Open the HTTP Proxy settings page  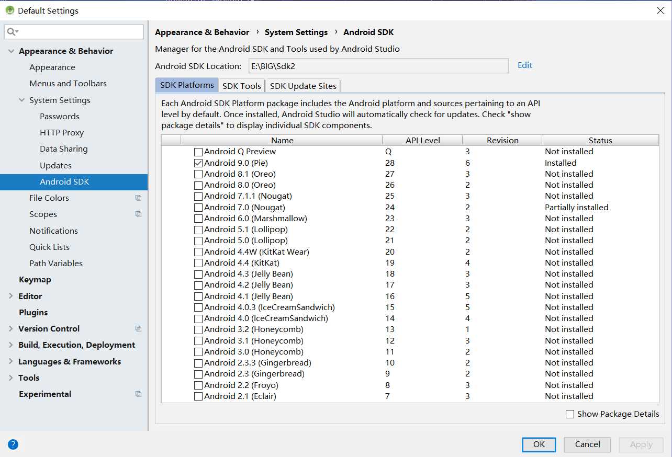[x=62, y=132]
